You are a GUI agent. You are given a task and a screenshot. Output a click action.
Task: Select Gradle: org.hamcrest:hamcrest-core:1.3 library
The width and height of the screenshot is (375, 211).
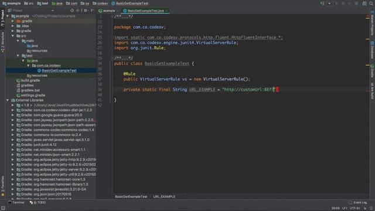[51, 179]
